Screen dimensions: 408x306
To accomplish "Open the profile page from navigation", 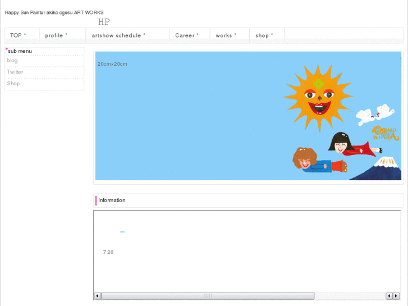I will click(56, 35).
